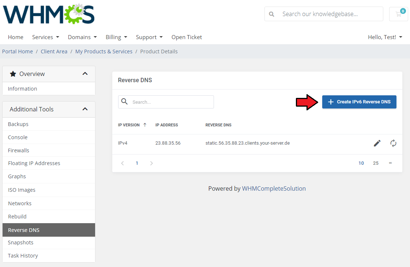This screenshot has height=267, width=410.
Task: Go to next page arrow
Action: point(151,163)
